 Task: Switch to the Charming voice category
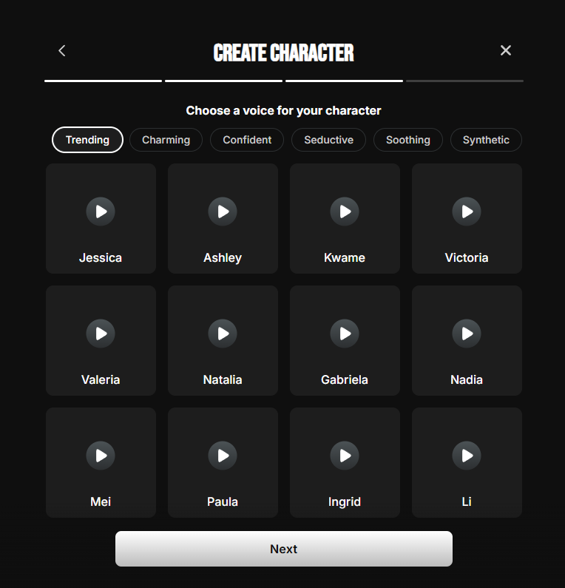166,140
